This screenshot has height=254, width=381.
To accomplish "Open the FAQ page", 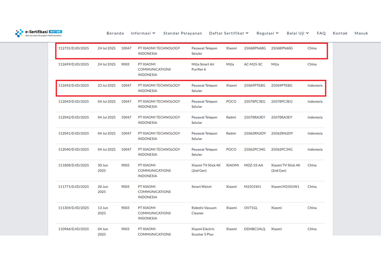I will pyautogui.click(x=321, y=33).
